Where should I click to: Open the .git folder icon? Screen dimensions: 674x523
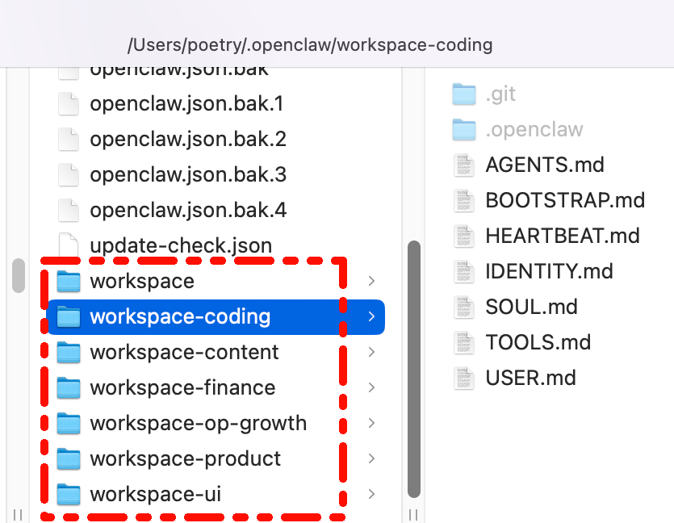[x=464, y=94]
